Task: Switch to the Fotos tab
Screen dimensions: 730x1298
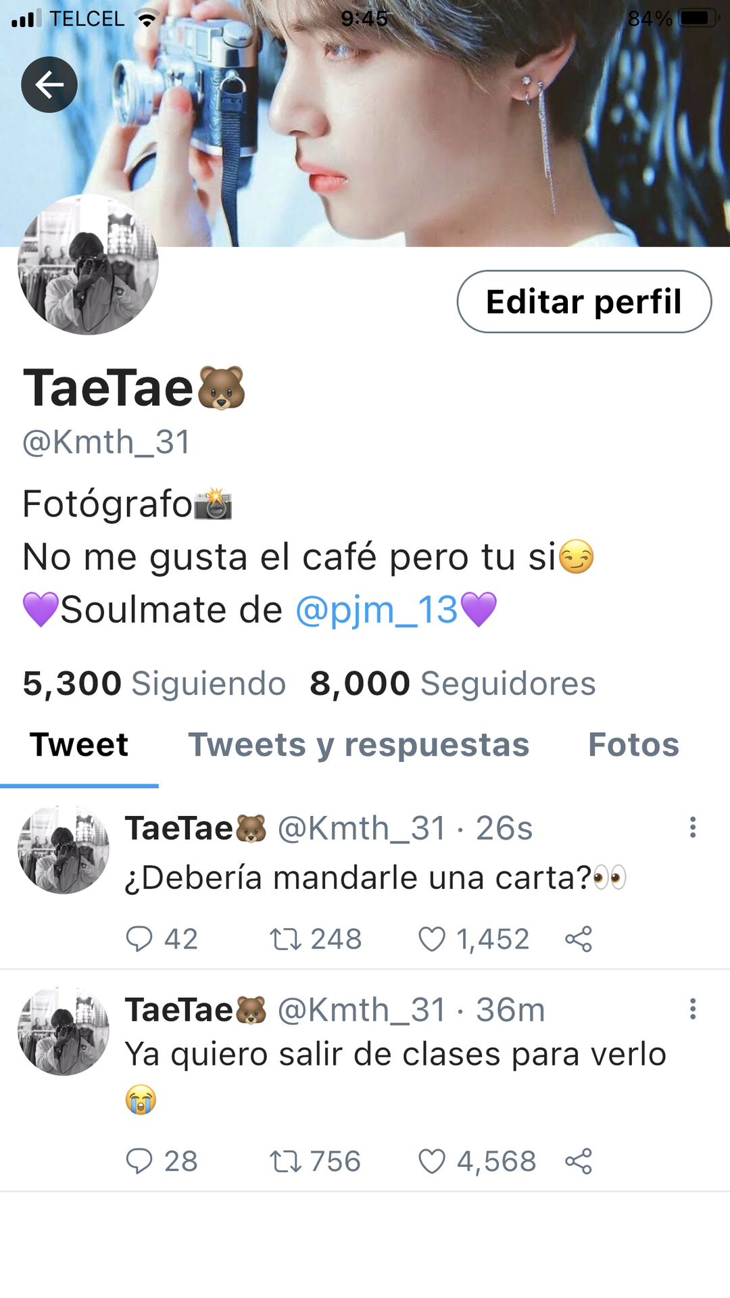Action: pyautogui.click(x=633, y=745)
